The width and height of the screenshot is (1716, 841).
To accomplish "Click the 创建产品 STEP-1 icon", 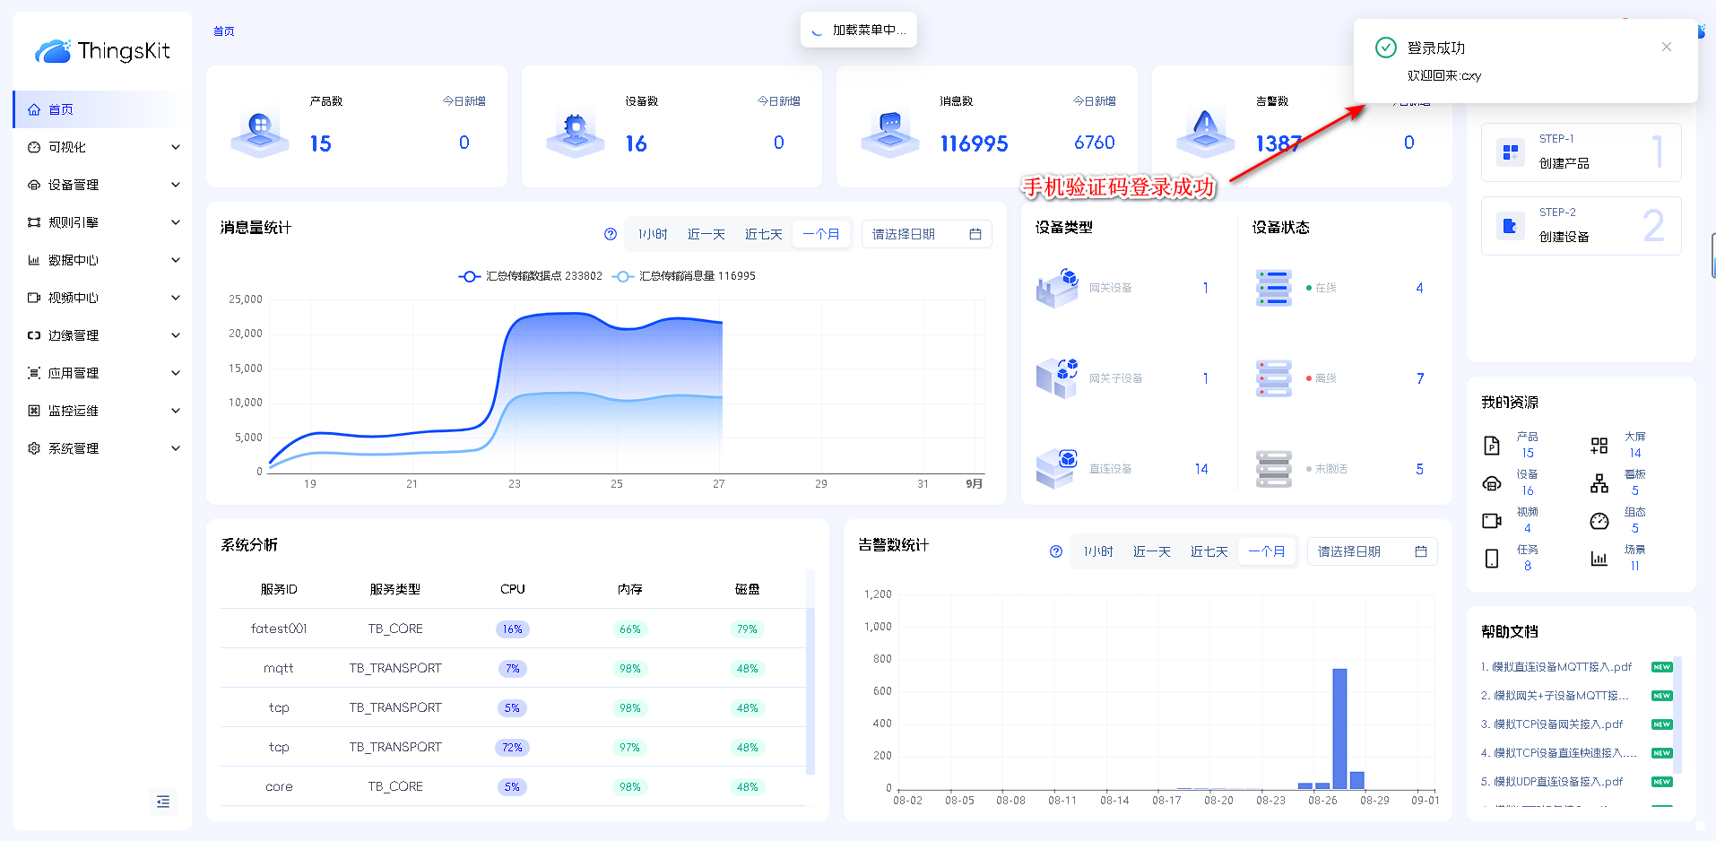I will click(x=1511, y=152).
